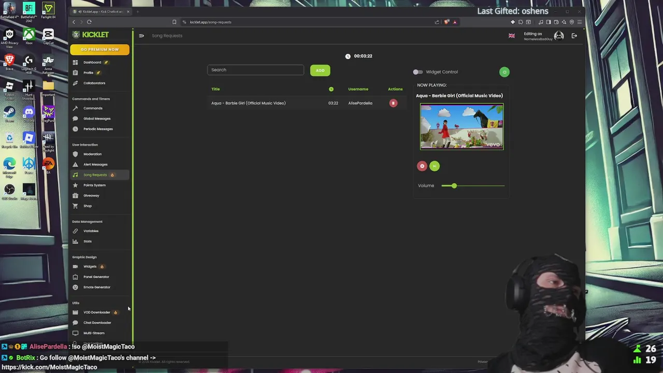The height and width of the screenshot is (373, 663).
Task: Click the Panel Generator icon
Action: pyautogui.click(x=75, y=277)
